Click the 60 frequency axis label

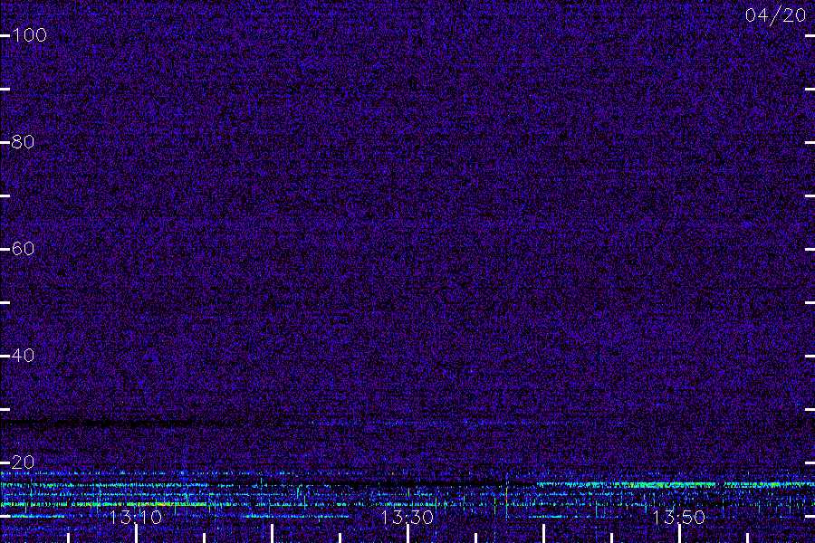pyautogui.click(x=23, y=249)
